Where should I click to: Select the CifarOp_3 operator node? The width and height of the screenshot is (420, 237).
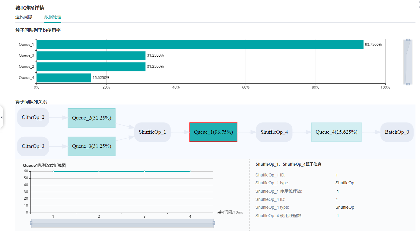33,146
